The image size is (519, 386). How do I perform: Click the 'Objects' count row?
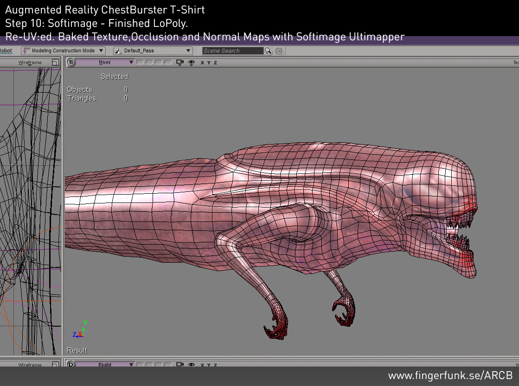(x=97, y=89)
